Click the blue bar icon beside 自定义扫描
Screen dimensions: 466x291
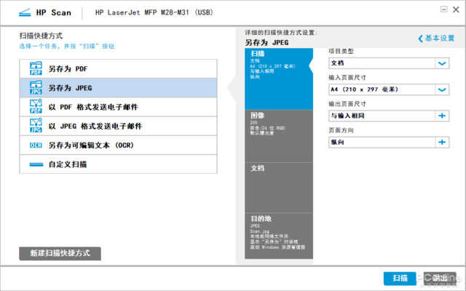[x=36, y=164]
